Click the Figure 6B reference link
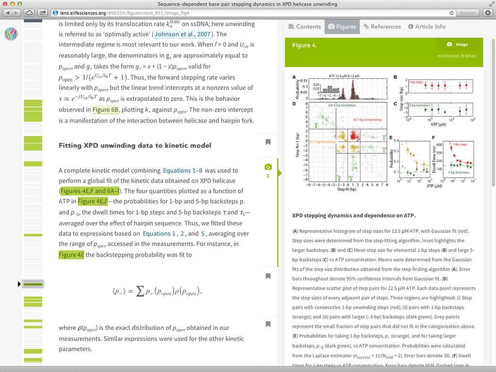The width and height of the screenshot is (496, 372). click(x=106, y=110)
